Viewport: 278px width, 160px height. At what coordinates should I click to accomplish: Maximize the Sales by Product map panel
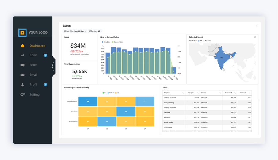point(255,37)
